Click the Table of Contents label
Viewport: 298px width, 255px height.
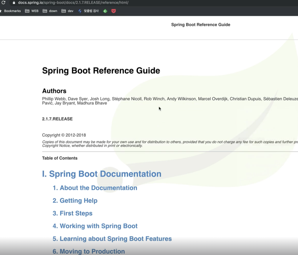click(x=60, y=158)
